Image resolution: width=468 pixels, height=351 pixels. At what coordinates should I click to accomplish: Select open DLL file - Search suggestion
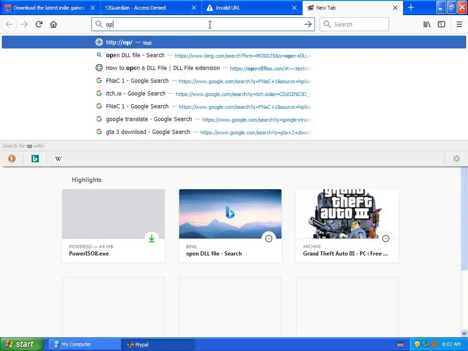coord(234,55)
